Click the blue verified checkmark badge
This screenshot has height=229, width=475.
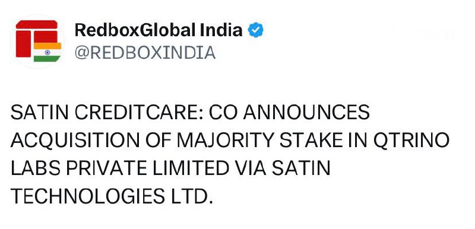(x=256, y=30)
